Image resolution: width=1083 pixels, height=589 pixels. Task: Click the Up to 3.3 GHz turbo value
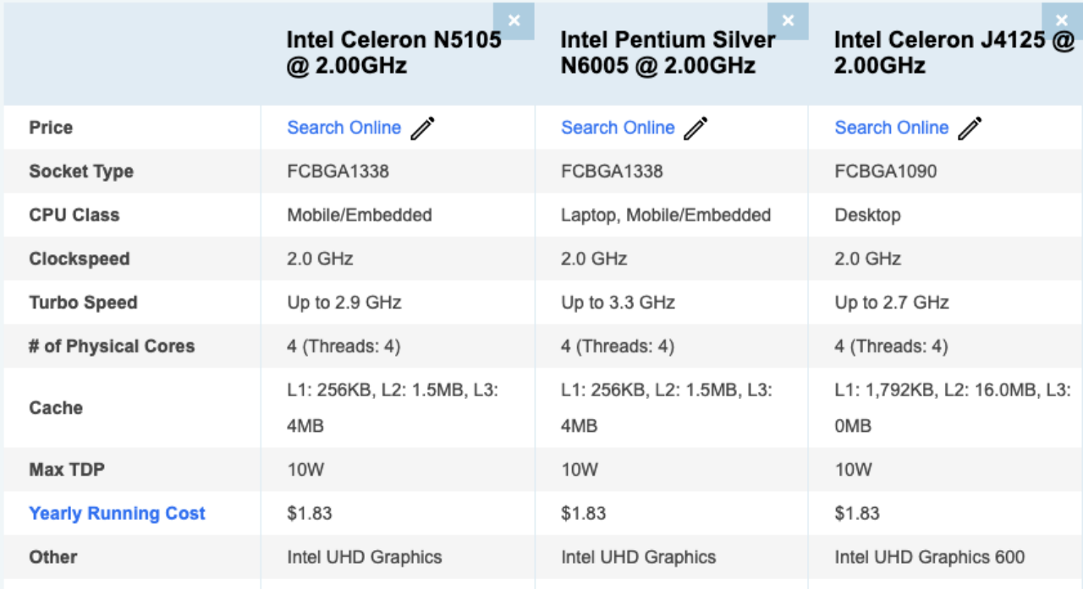pos(618,303)
